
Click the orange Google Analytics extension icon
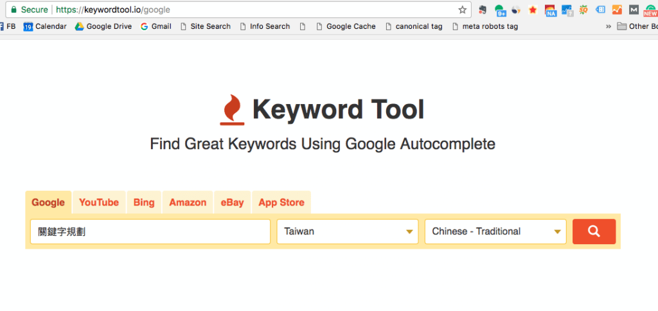pos(617,10)
